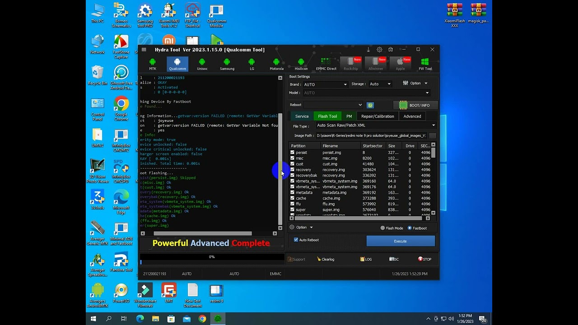
Task: Expand the Boot Settings Option menu
Action: point(415,83)
